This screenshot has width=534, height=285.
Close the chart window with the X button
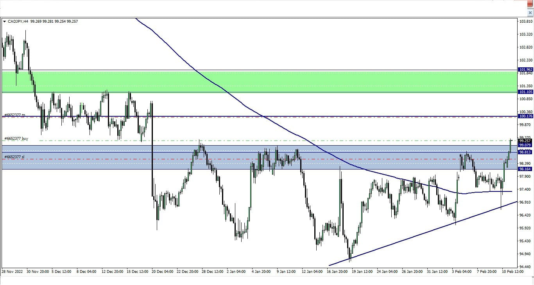click(530, 13)
